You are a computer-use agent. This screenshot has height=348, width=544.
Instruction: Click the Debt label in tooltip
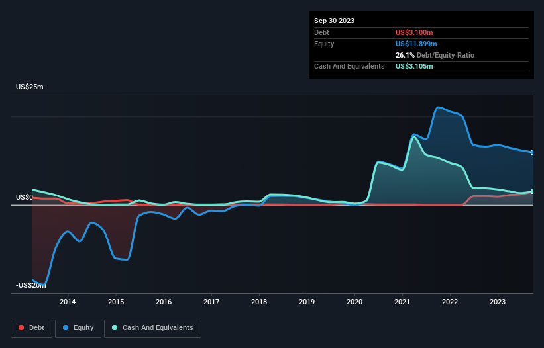tap(321, 32)
